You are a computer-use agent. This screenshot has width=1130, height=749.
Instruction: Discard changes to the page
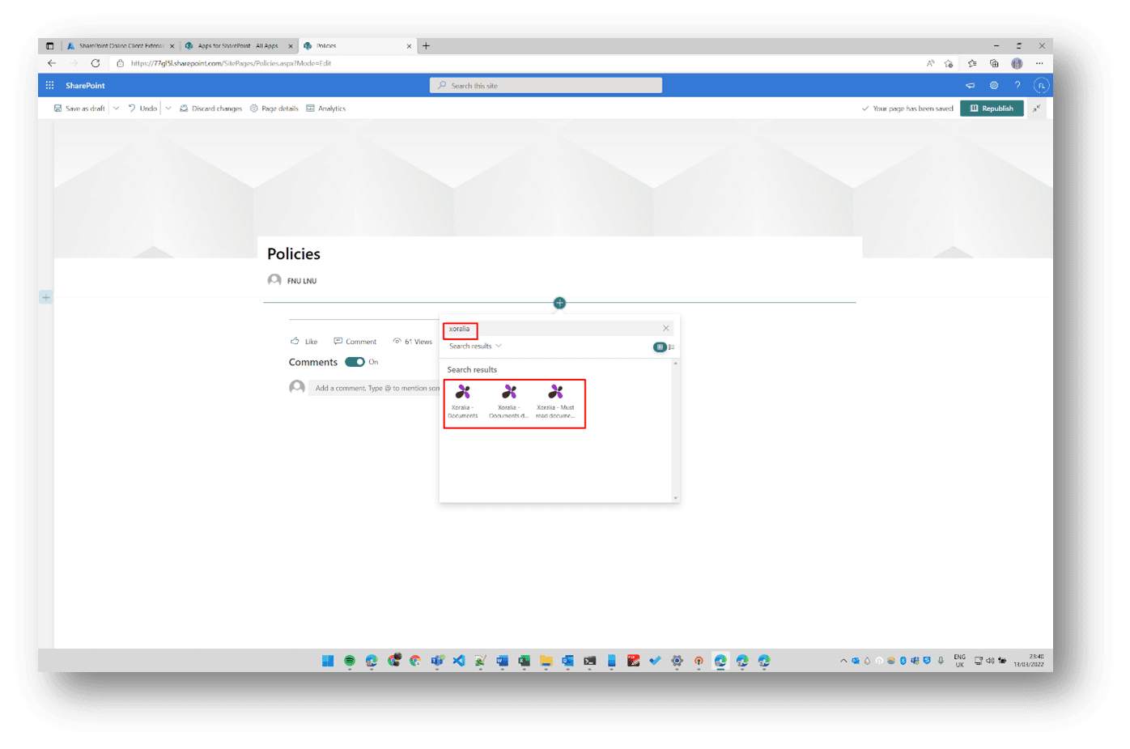click(210, 109)
